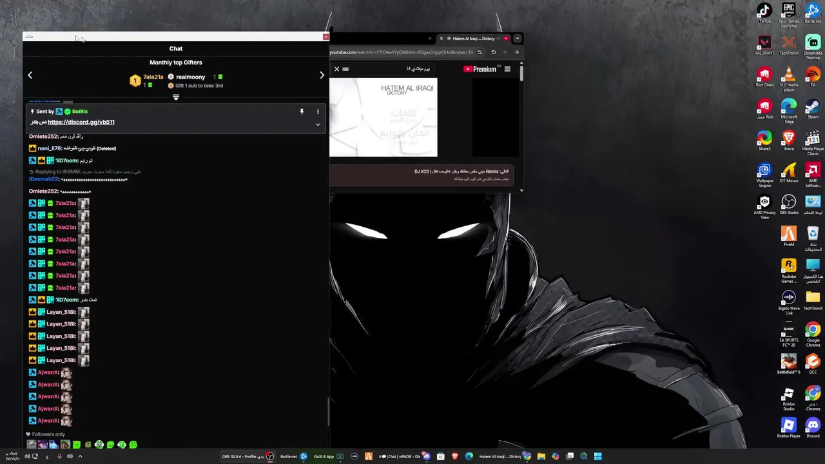Image resolution: width=825 pixels, height=464 pixels.
Task: Select the OBS Studio desktop shortcut
Action: click(x=789, y=204)
